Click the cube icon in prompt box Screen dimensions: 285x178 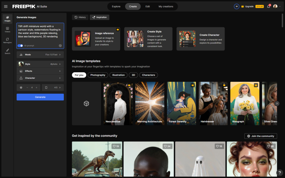pos(60,45)
